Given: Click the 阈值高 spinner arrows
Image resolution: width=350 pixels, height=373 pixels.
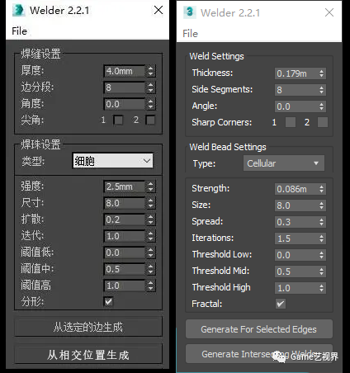Looking at the screenshot, I should pos(150,286).
